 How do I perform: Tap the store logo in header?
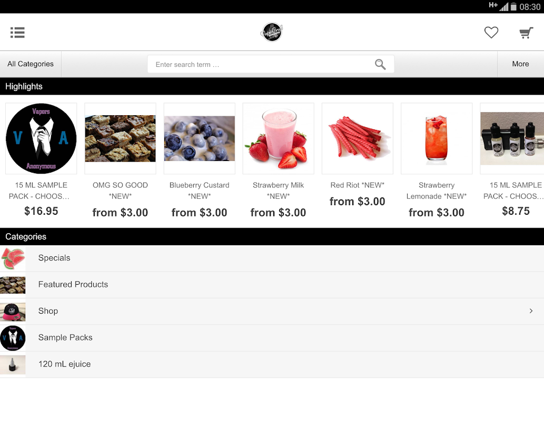[272, 32]
